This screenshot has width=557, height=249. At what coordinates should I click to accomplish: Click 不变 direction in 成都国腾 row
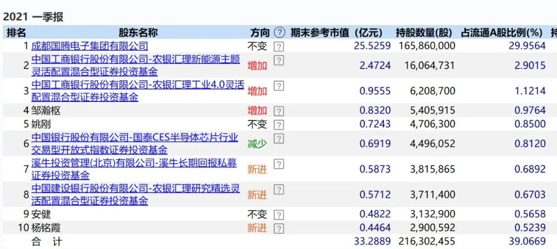257,46
